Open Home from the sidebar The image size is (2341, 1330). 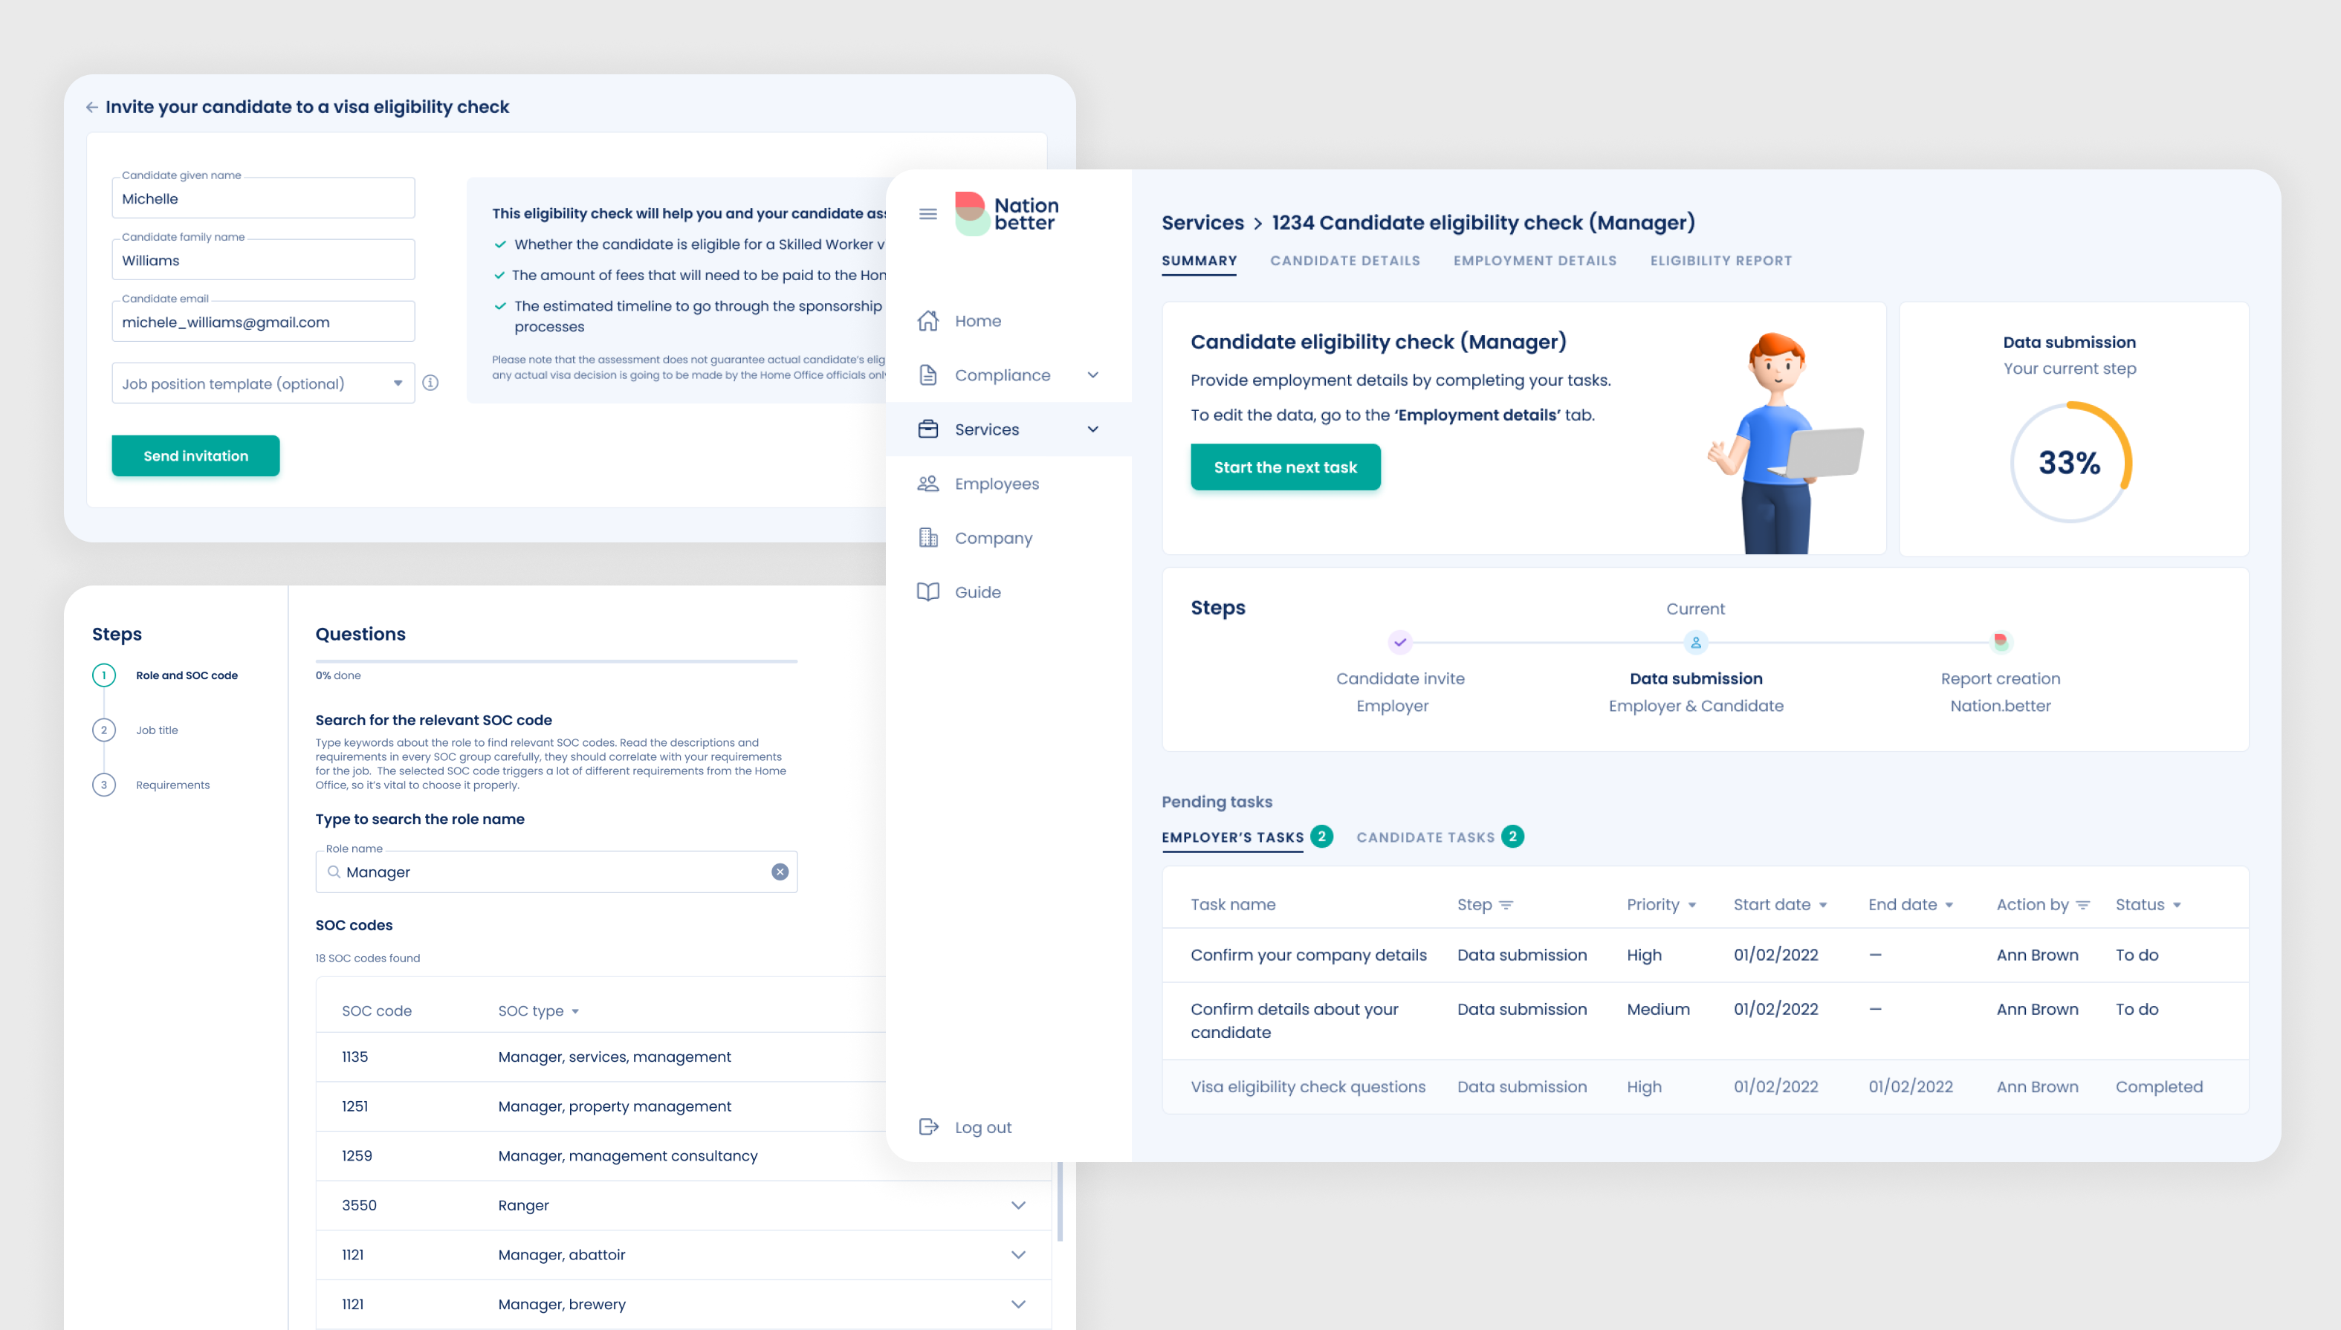[x=977, y=321]
